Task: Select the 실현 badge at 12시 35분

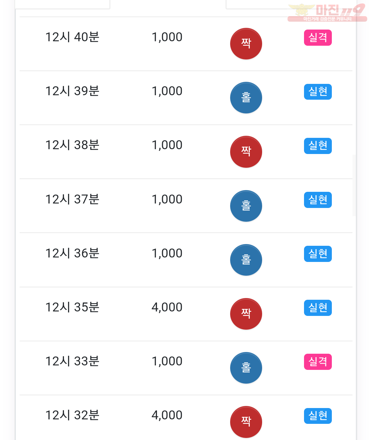Action: click(x=318, y=308)
